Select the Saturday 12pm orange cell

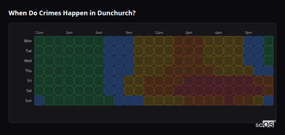click(x=159, y=91)
